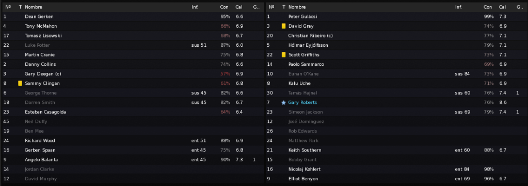Select Peter Gulácsi in the right list
528x186 pixels.
point(396,16)
